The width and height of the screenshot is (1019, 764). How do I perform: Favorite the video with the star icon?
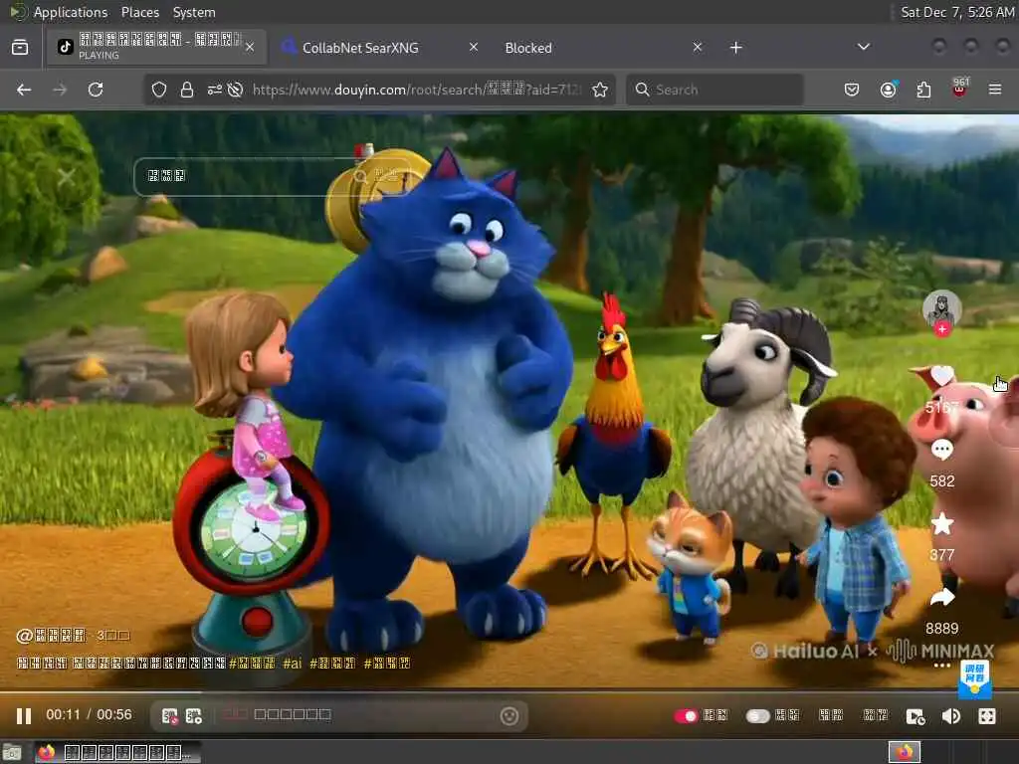pos(941,523)
